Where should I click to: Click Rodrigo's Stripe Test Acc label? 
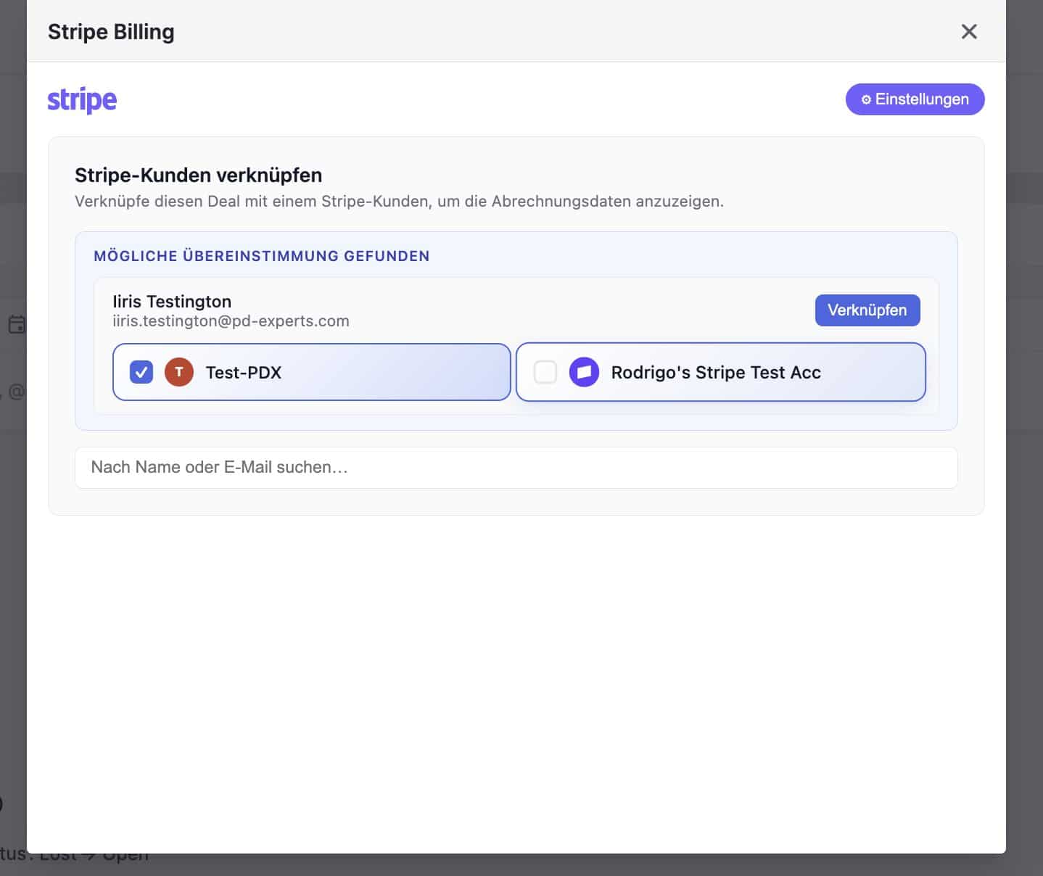pyautogui.click(x=716, y=373)
